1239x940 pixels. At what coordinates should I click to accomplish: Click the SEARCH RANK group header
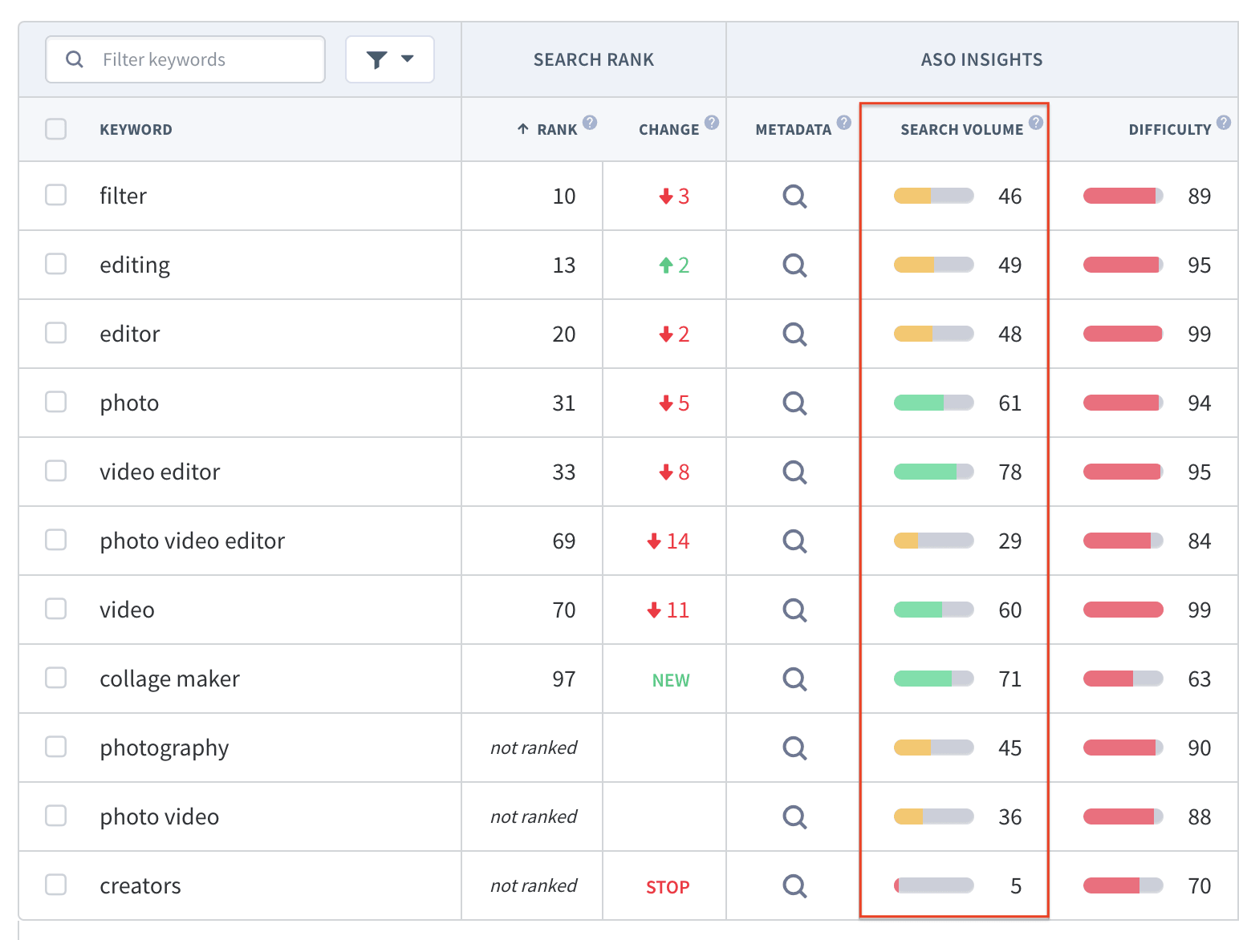[x=594, y=59]
